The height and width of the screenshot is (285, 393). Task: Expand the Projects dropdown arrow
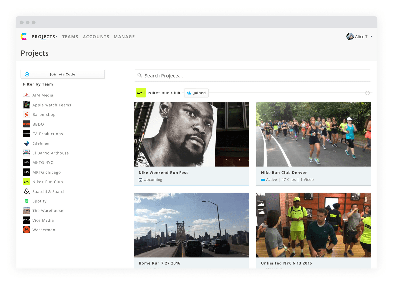coord(56,36)
